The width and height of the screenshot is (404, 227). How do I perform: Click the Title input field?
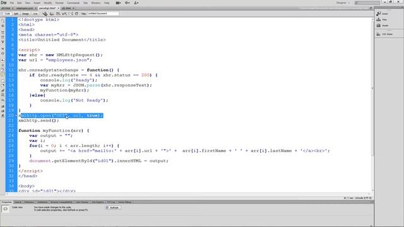(x=103, y=14)
